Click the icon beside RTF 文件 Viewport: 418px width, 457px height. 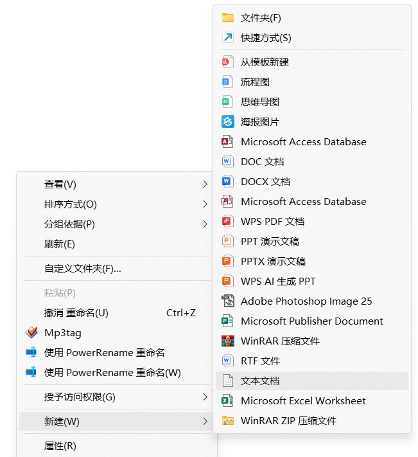click(228, 361)
